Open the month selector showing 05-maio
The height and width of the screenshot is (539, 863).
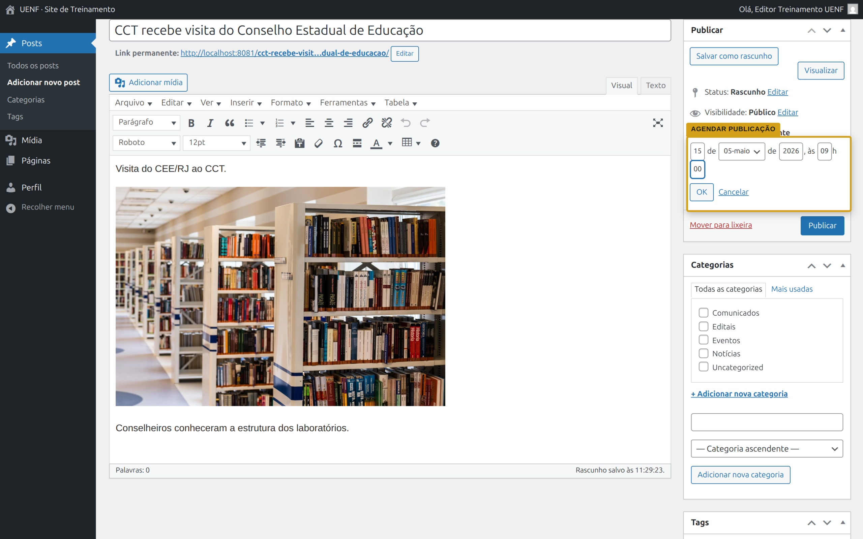(x=741, y=151)
